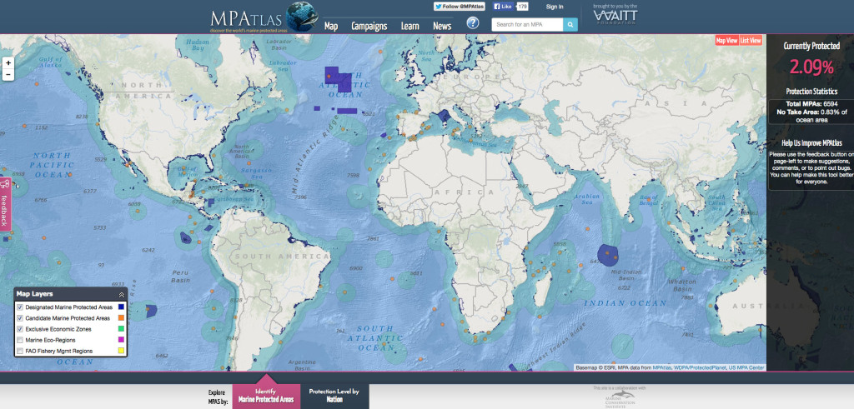Viewport: 854px width, 409px height.
Task: Select Protection Level by Nation tab
Action: 334,395
